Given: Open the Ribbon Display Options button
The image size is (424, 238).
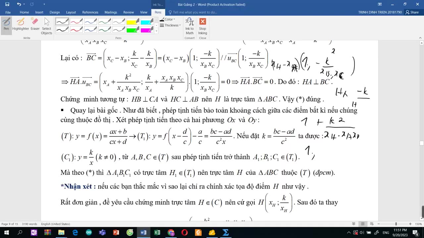Looking at the screenshot, I should [x=380, y=4].
